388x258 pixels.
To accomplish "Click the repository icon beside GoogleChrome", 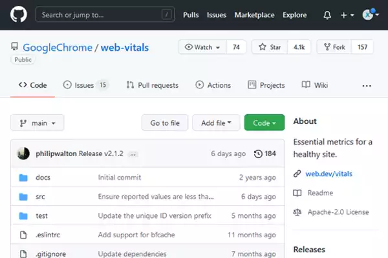I will (15, 46).
